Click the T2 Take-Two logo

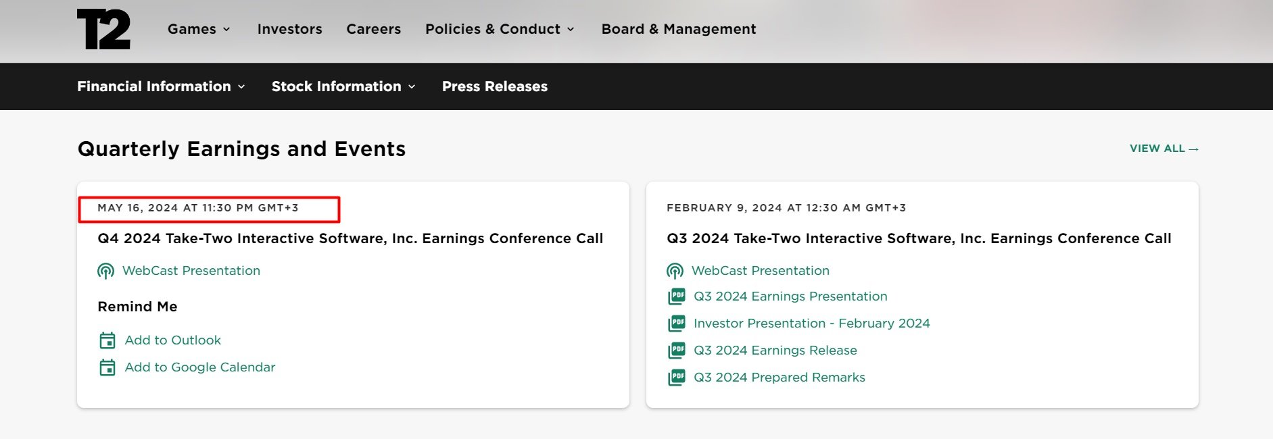pyautogui.click(x=103, y=29)
